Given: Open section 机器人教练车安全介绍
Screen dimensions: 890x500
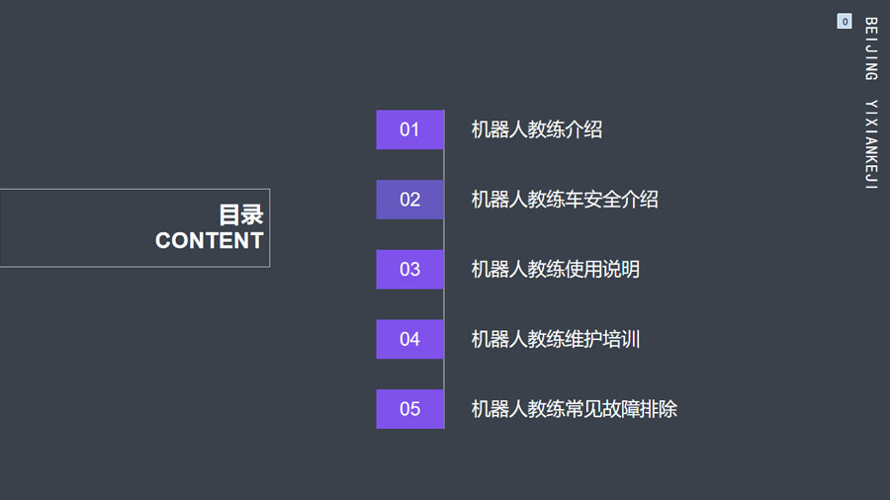Looking at the screenshot, I should (565, 199).
